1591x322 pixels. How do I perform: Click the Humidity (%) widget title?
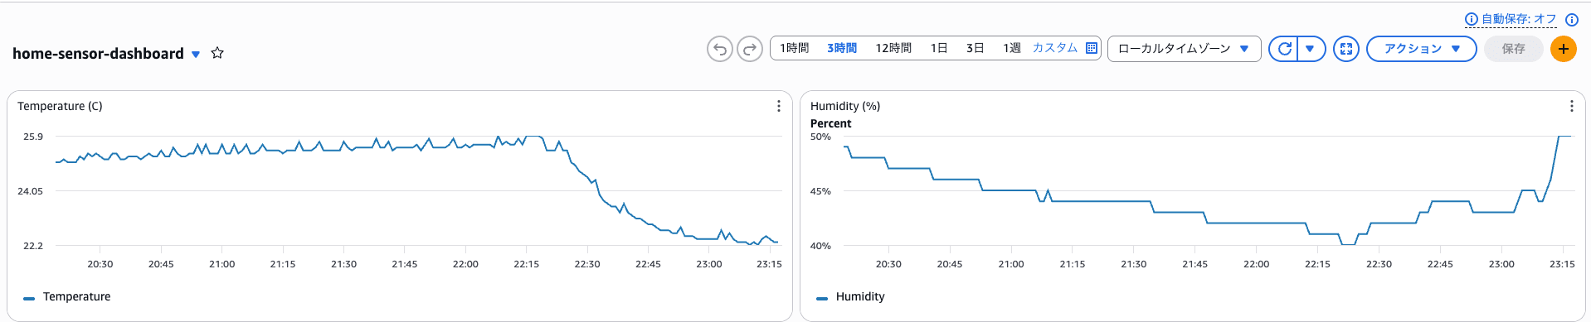pyautogui.click(x=845, y=106)
